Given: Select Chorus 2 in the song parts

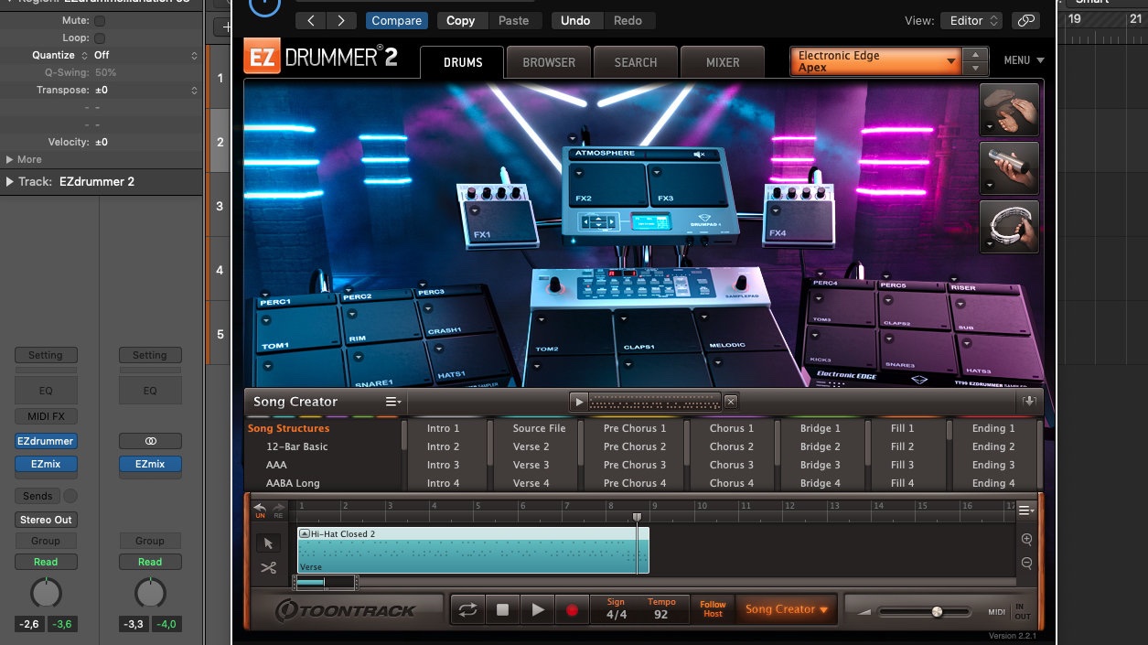Looking at the screenshot, I should pos(732,446).
